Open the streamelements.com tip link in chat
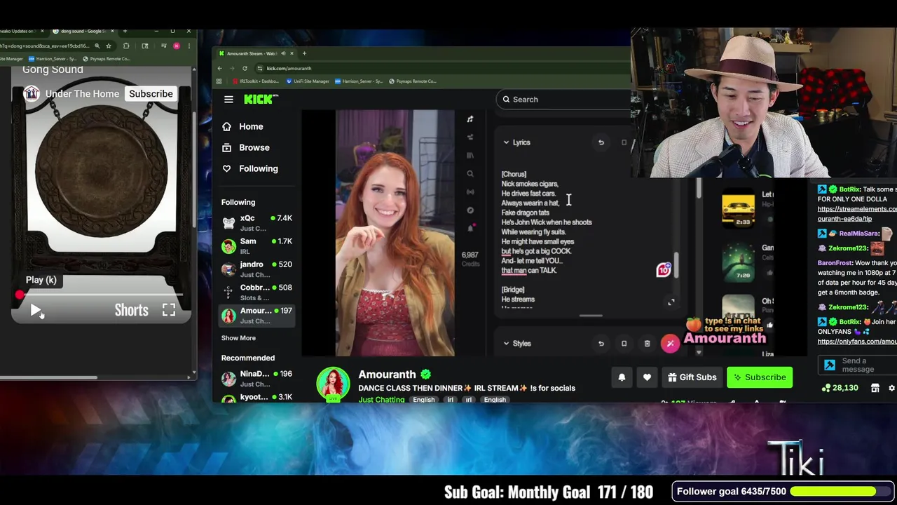Image resolution: width=897 pixels, height=505 pixels. [x=857, y=214]
